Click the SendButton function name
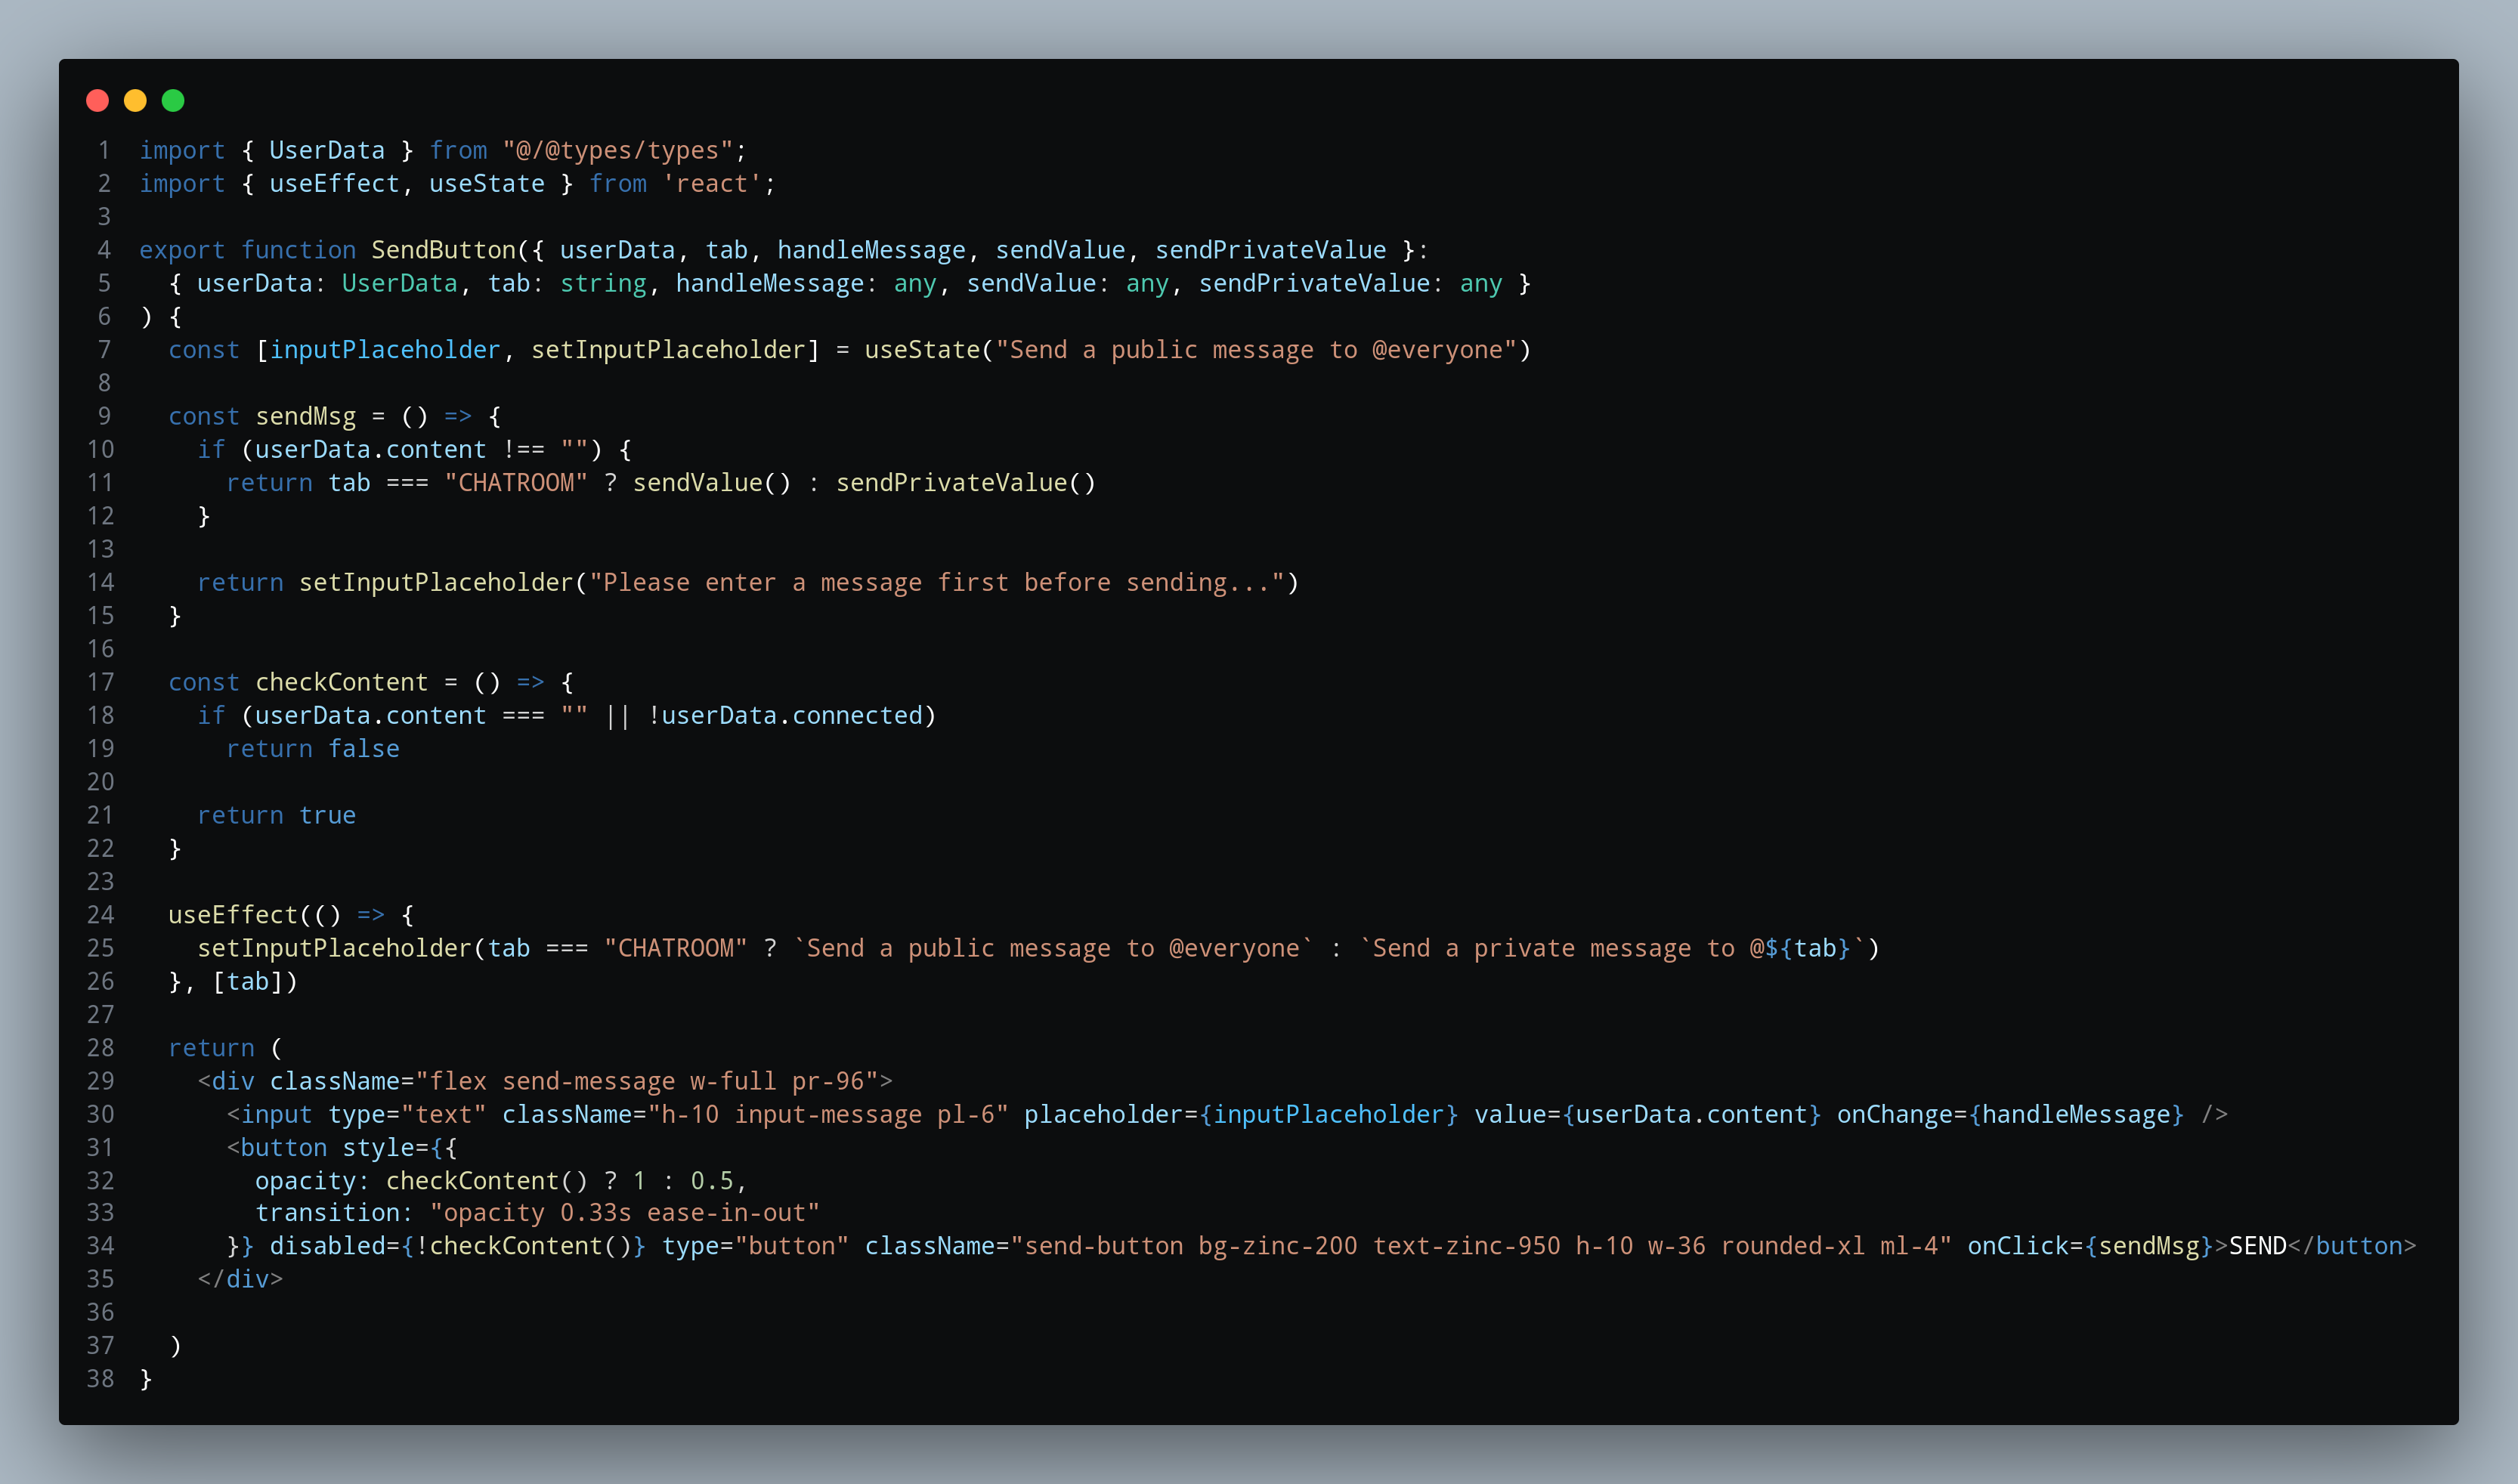 (443, 250)
